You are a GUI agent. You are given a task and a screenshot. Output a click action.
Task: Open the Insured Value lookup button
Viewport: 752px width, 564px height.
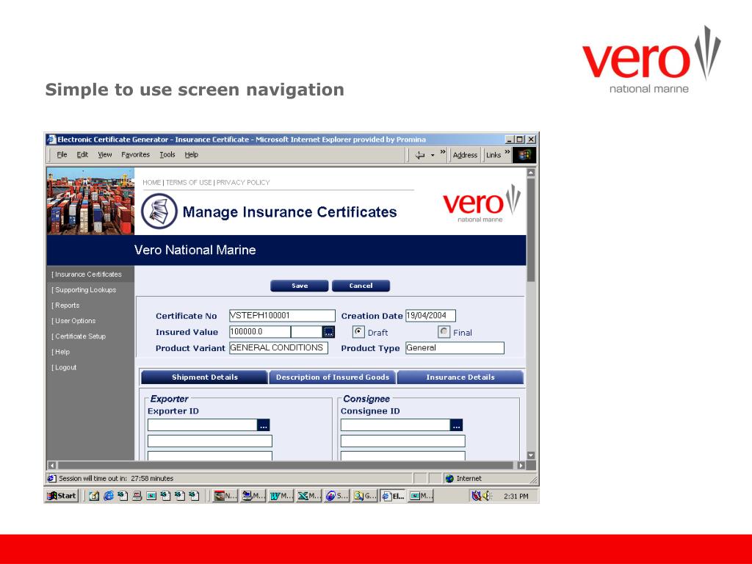point(328,332)
